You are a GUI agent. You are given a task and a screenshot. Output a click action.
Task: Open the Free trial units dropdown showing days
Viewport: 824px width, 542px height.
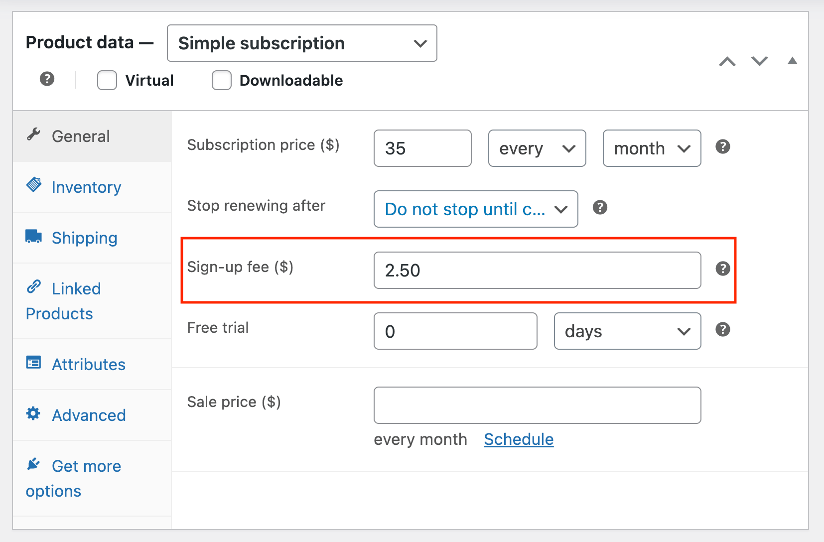(x=627, y=331)
